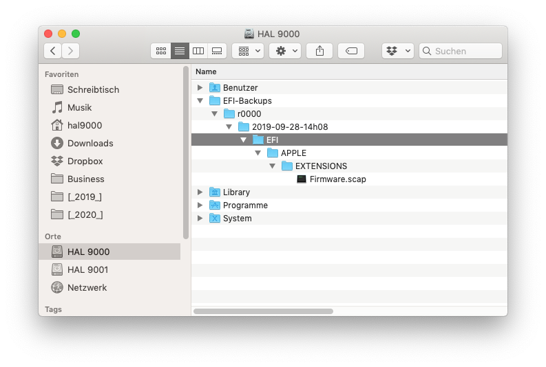Open hal9000 home folder in sidebar
546x367 pixels.
tap(110, 126)
